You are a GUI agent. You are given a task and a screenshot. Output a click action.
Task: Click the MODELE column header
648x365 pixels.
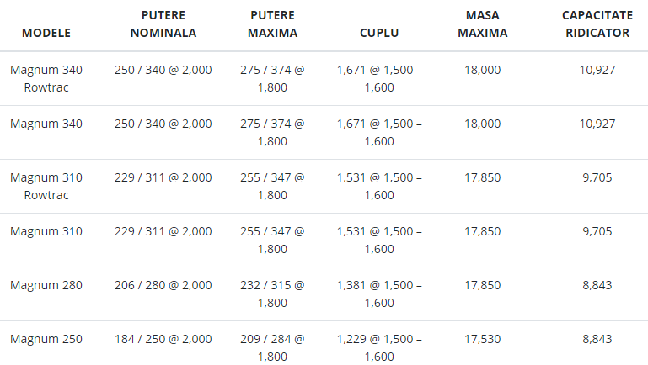[x=46, y=33]
